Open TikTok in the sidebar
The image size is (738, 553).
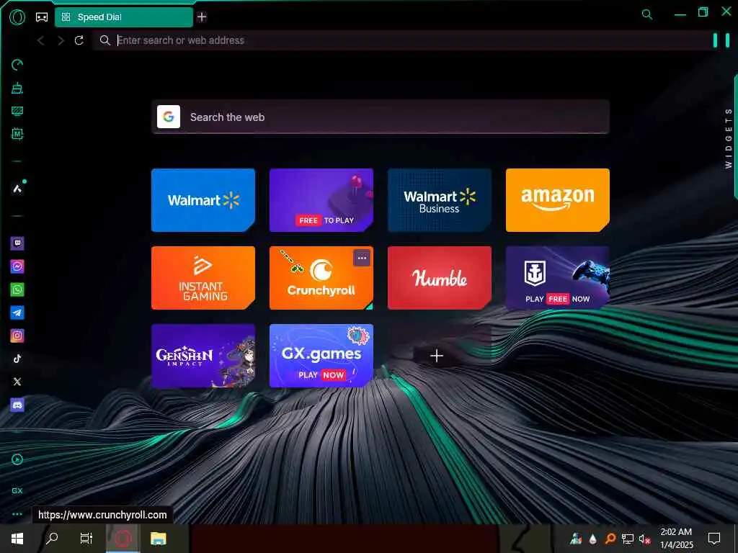point(17,359)
